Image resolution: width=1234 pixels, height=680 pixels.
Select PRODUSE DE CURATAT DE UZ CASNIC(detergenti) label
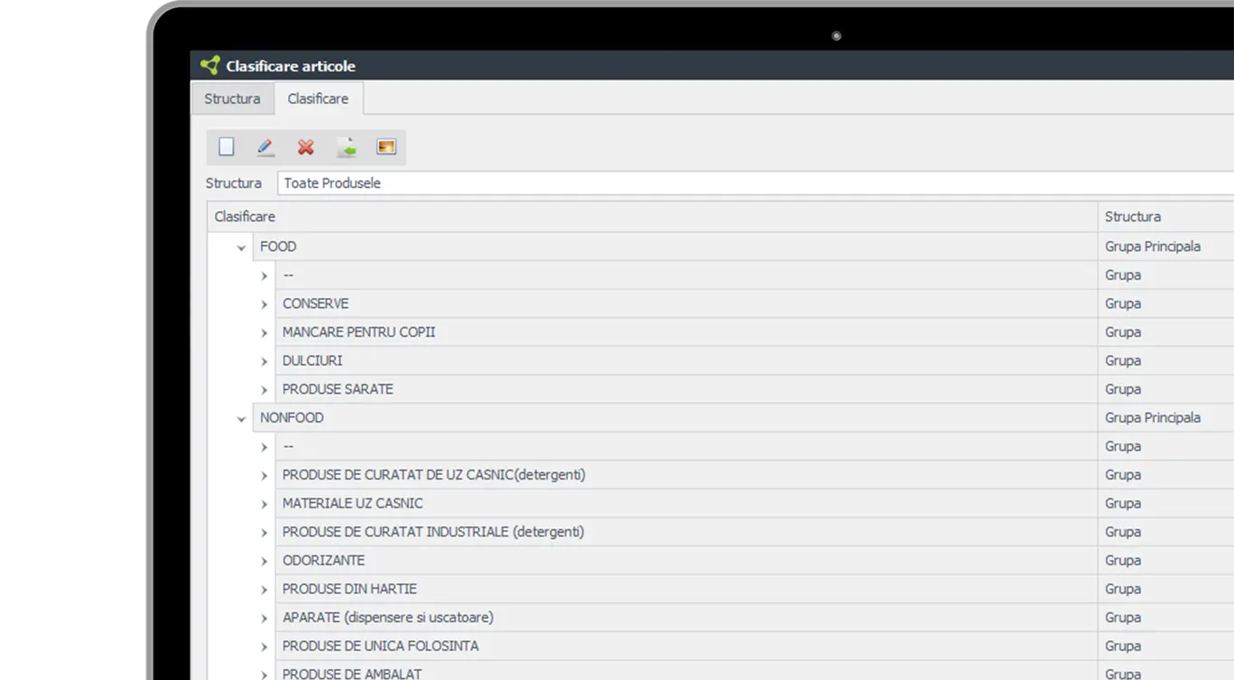[x=433, y=475]
